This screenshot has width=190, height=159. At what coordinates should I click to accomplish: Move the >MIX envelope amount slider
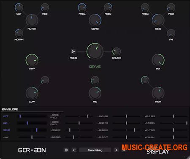[x=32, y=137]
